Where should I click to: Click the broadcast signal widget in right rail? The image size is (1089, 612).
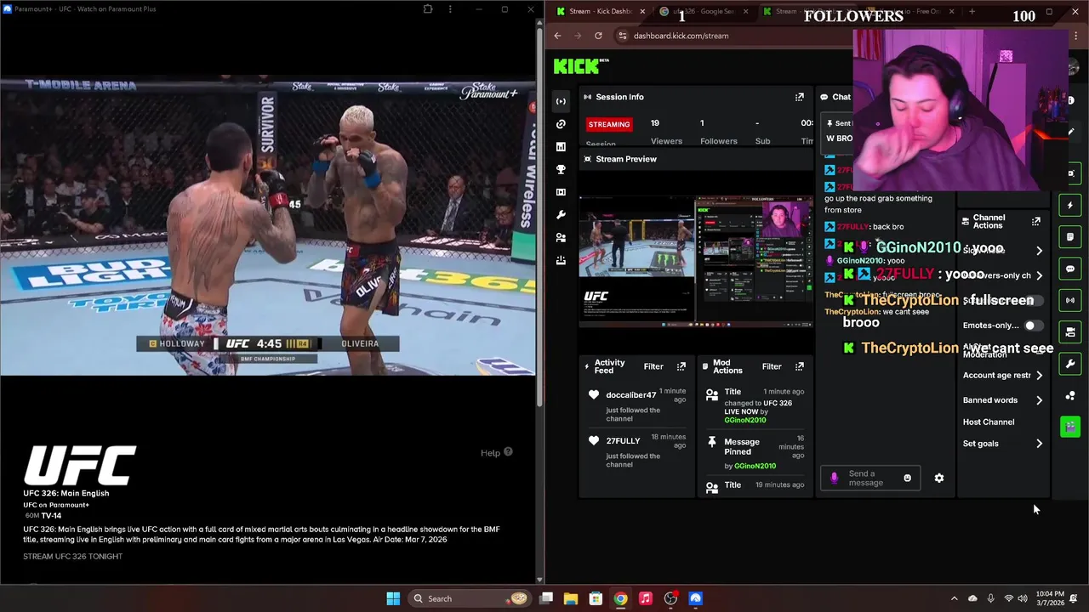click(x=1070, y=300)
